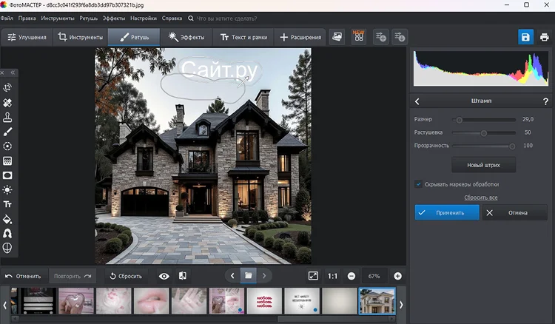Select the paint bucket fill tool

click(x=7, y=219)
